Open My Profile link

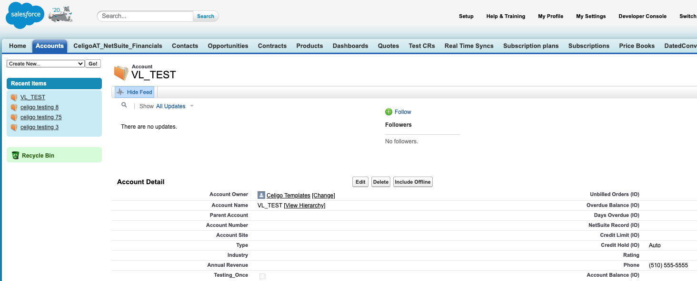tap(551, 16)
